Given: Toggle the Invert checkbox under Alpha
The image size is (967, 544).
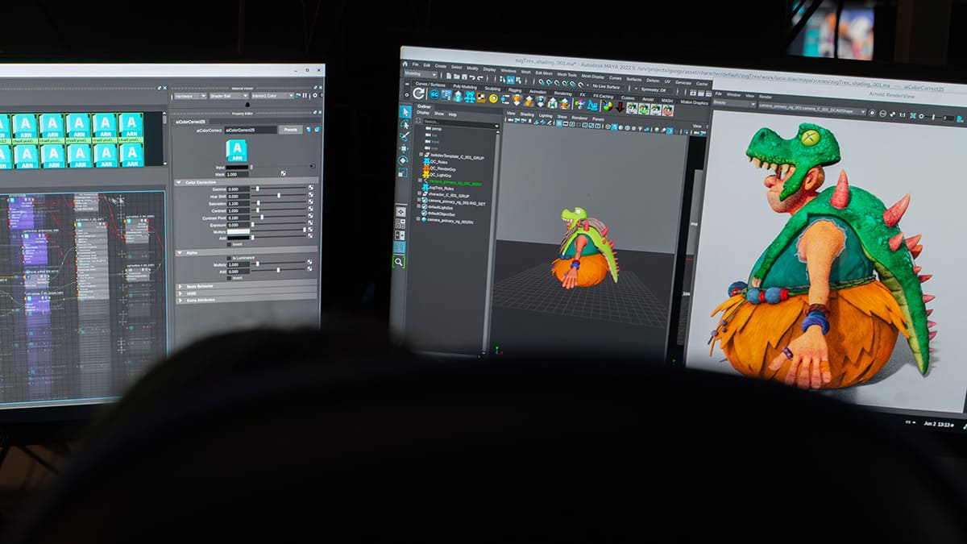Looking at the screenshot, I should click(230, 278).
